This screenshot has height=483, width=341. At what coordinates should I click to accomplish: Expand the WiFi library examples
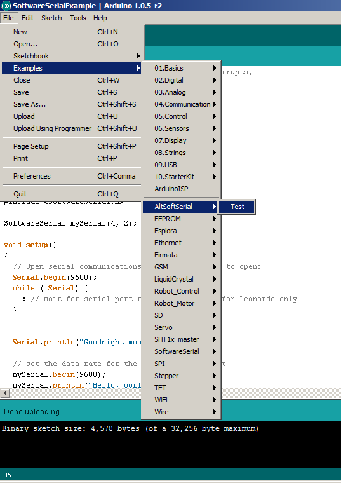pos(182,400)
